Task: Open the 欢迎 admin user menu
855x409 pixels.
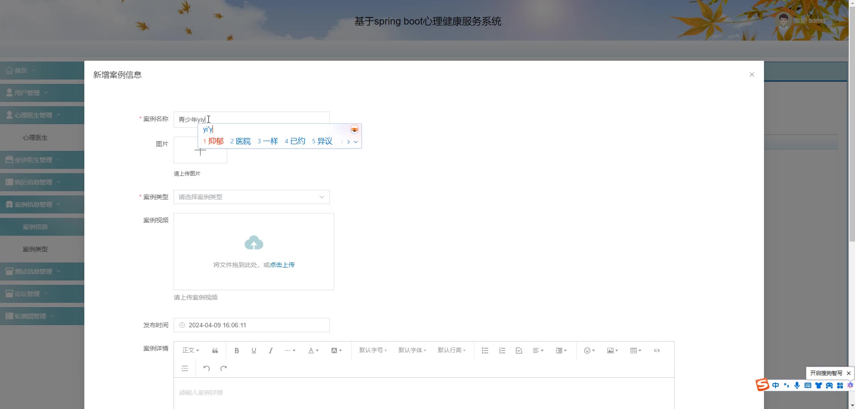Action: click(808, 21)
